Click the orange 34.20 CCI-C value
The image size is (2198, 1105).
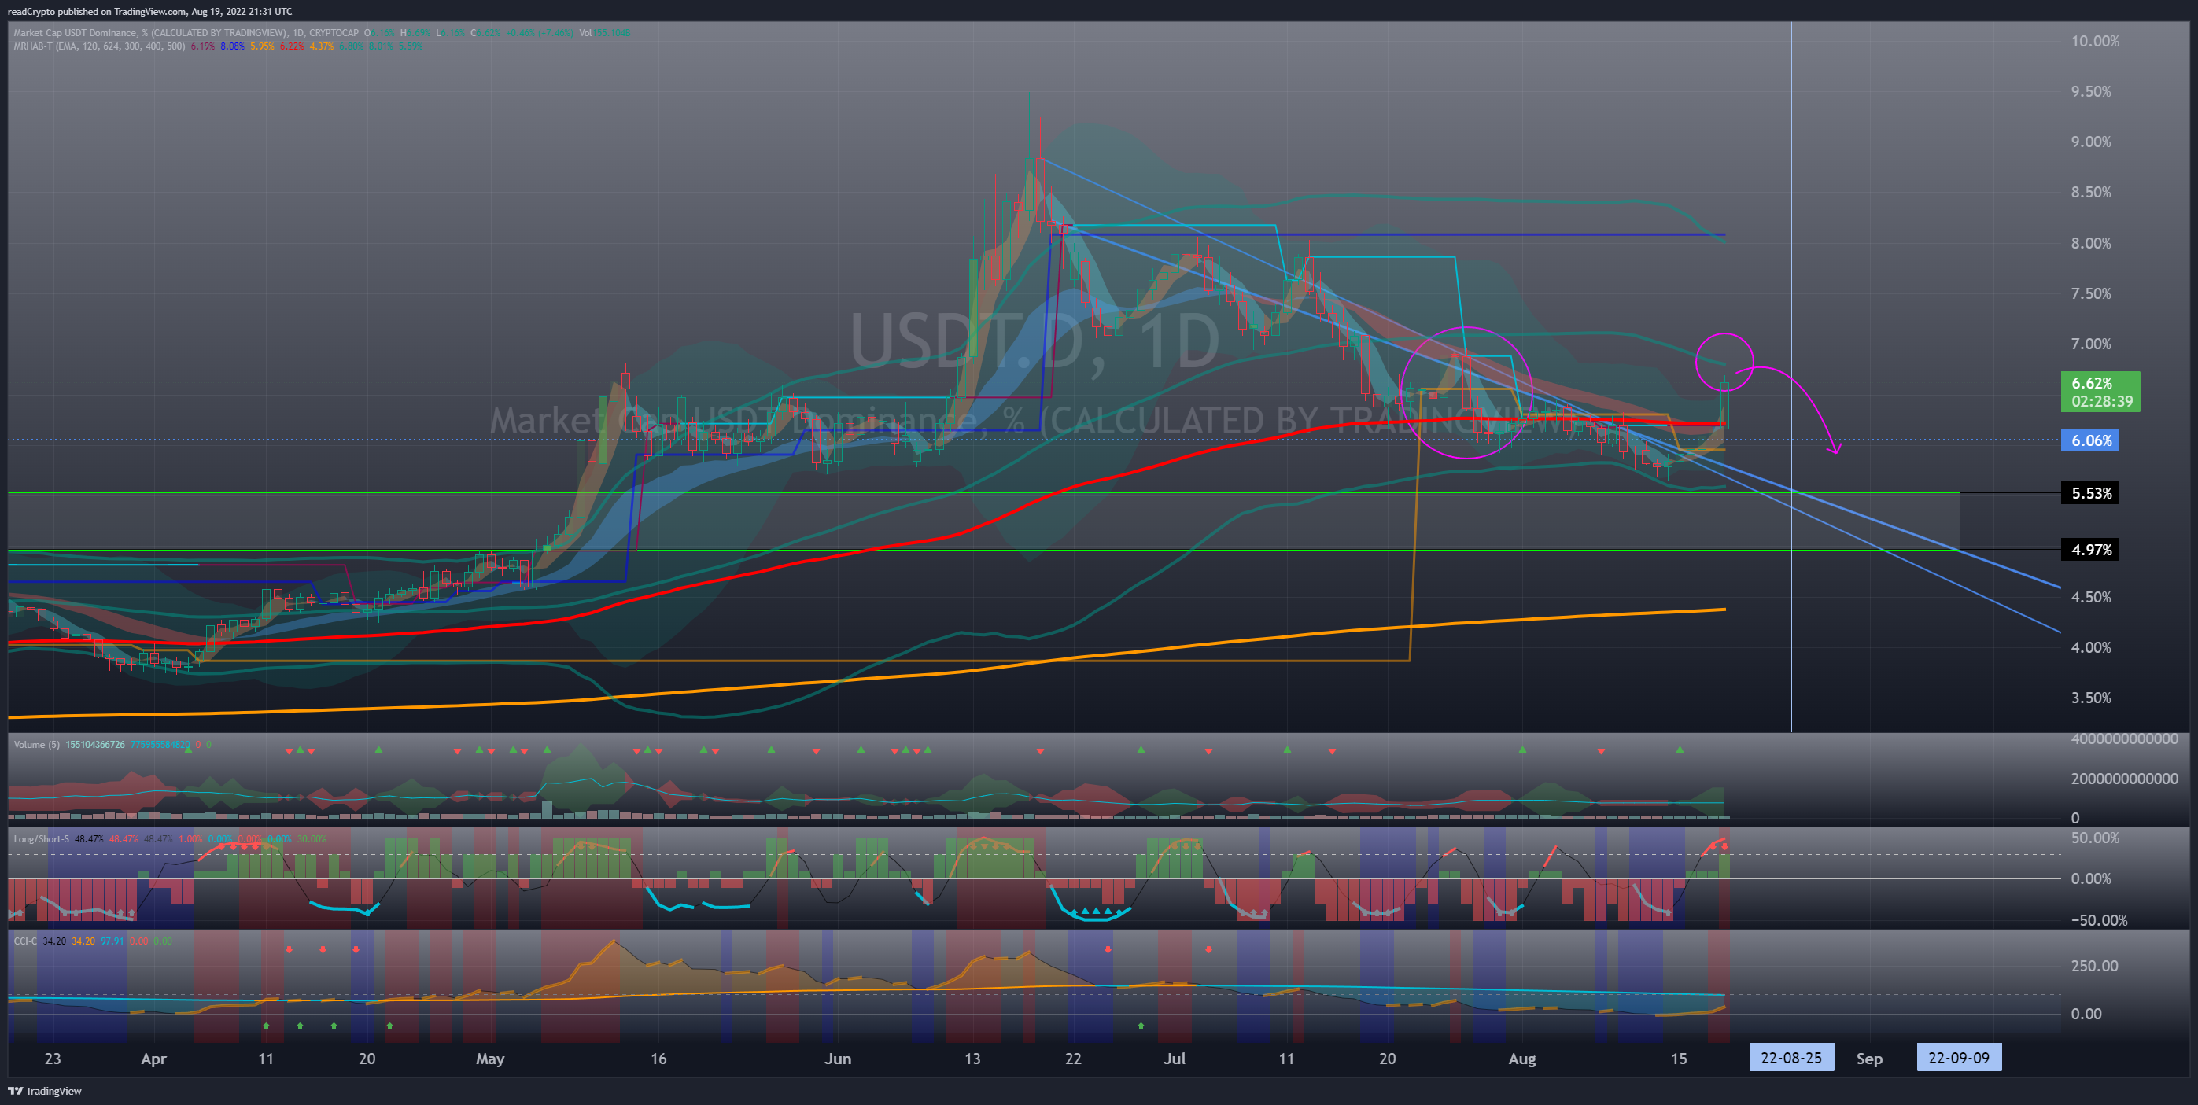(83, 941)
